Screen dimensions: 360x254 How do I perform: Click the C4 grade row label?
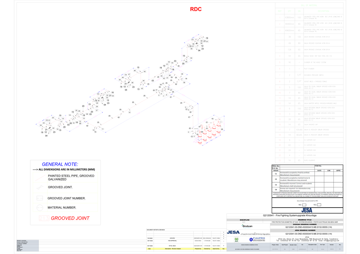[x=276, y=190]
